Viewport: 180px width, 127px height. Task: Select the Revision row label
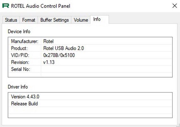tap(20, 62)
